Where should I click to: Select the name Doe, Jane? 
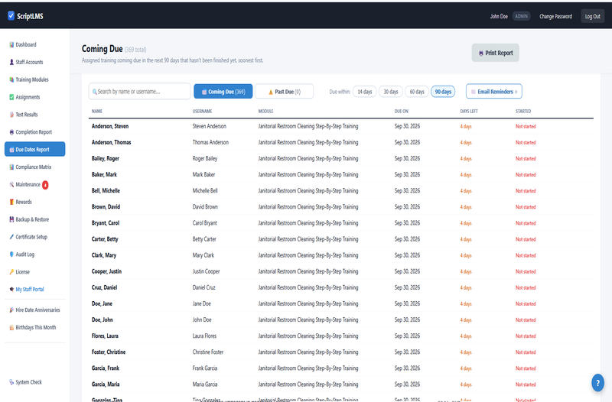[x=102, y=303]
